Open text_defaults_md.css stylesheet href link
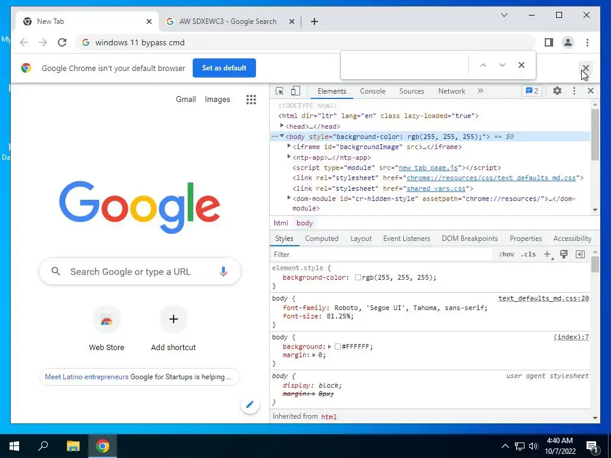This screenshot has width=611, height=458. click(x=491, y=178)
